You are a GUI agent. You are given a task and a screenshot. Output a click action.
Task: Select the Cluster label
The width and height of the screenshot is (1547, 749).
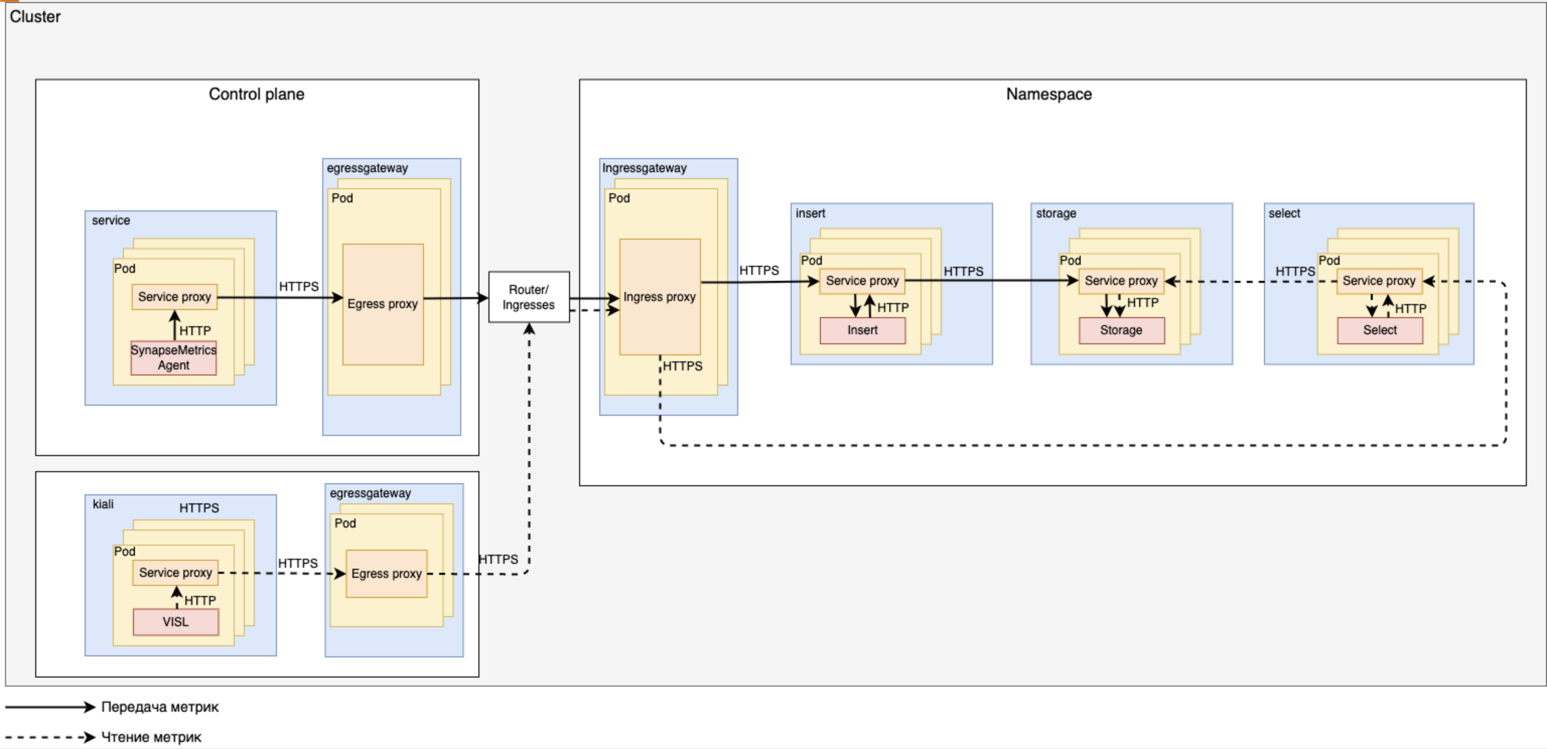(35, 17)
